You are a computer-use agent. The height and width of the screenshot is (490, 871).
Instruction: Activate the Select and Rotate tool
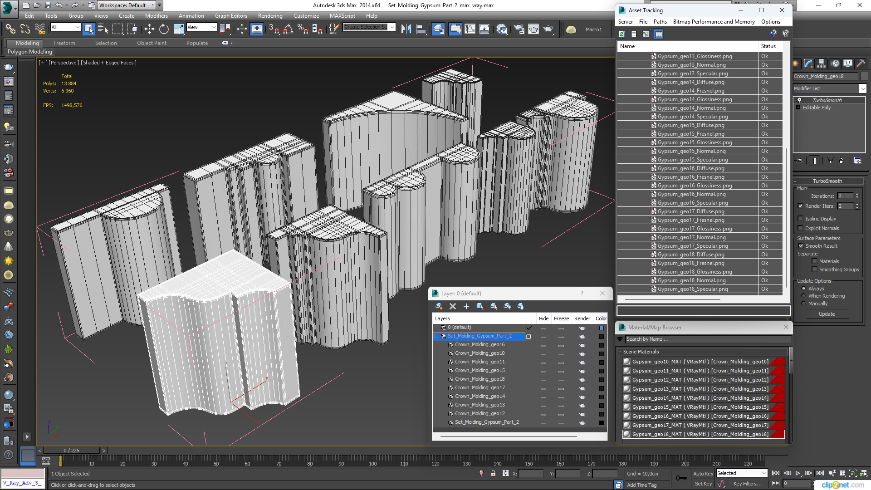tap(164, 29)
